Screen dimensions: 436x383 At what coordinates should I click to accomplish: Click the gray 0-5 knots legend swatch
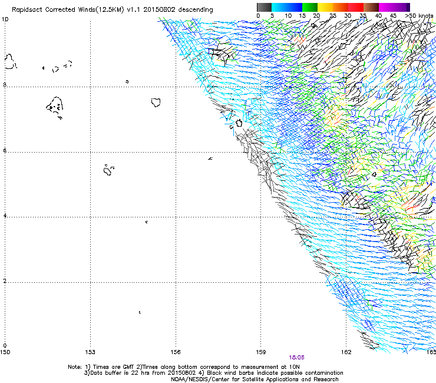click(x=264, y=7)
